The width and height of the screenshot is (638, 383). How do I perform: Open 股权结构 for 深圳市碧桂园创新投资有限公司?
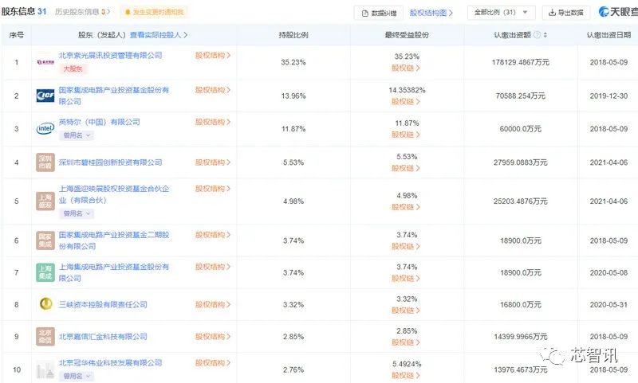213,162
